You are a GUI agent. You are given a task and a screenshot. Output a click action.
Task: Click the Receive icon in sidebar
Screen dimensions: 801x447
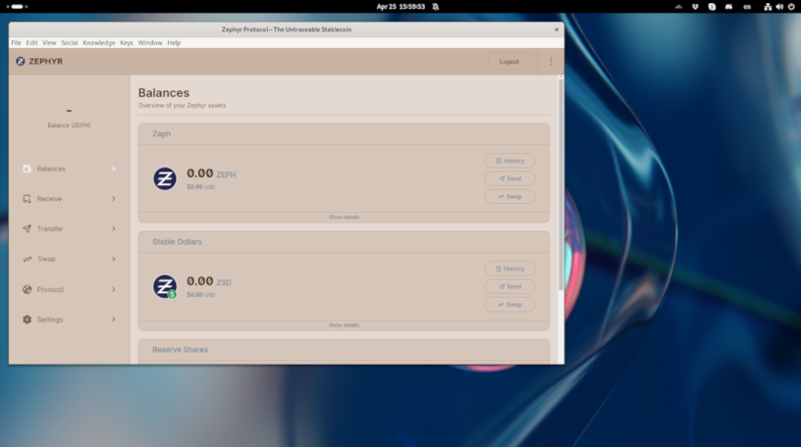(27, 199)
